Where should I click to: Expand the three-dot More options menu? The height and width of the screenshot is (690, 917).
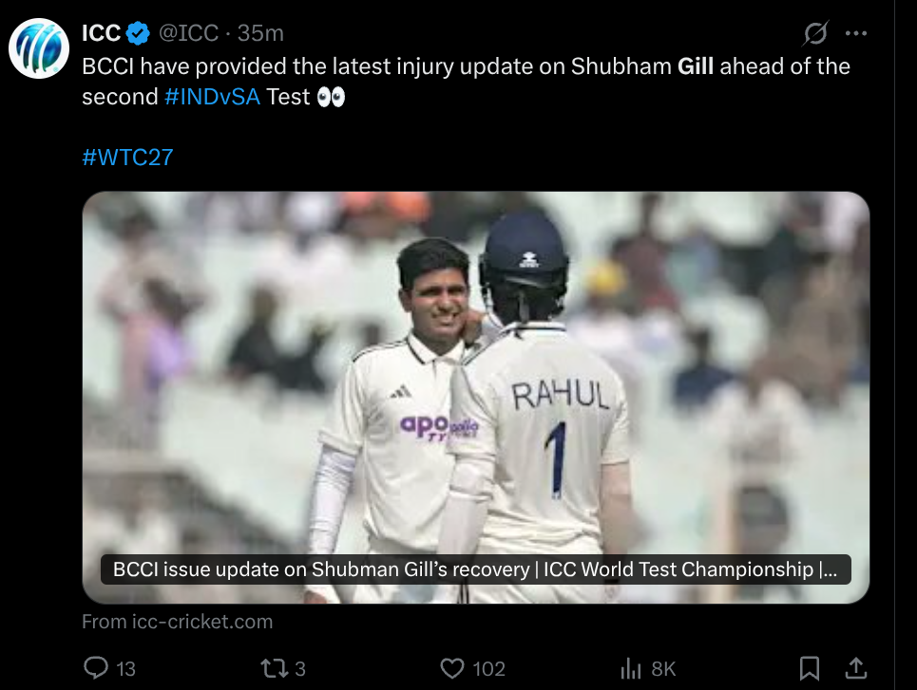(x=856, y=34)
